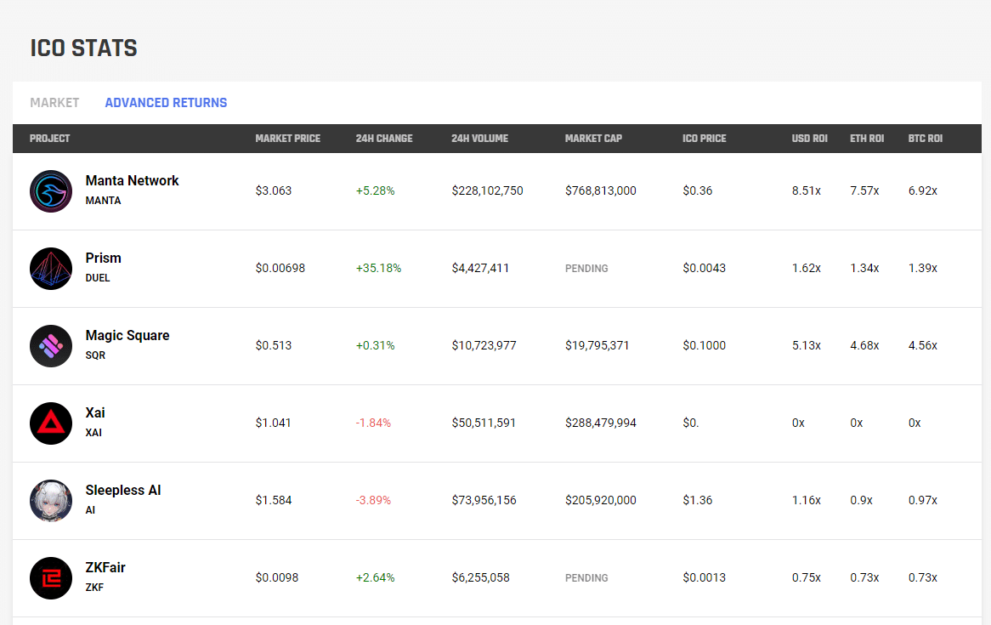Click the Sleepless AI avatar icon
Screen dimensions: 991x625
(x=51, y=501)
